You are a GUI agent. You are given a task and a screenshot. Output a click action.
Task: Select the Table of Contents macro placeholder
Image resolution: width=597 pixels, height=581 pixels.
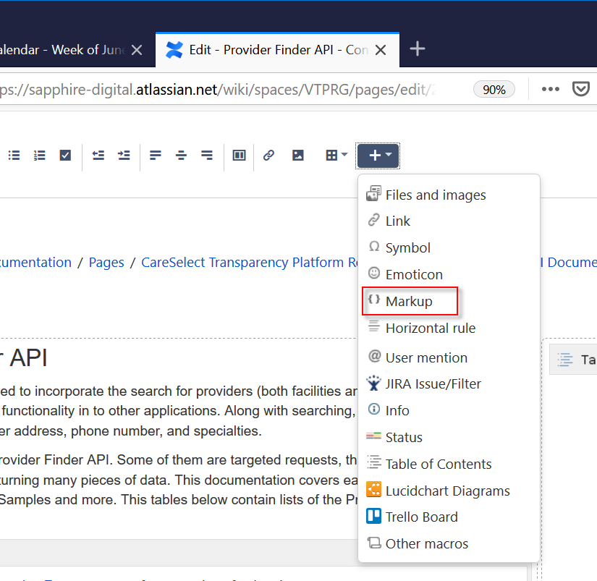pyautogui.click(x=573, y=360)
